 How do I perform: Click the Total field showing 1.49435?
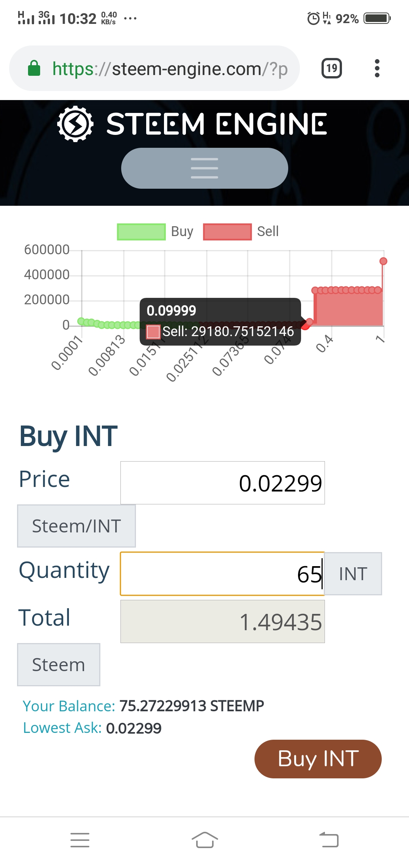pos(223,621)
